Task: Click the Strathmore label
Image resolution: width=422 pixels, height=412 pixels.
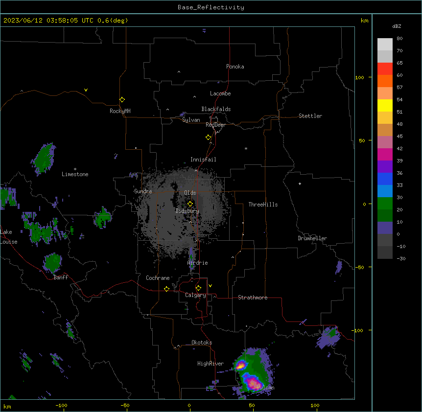Action: coord(253,298)
